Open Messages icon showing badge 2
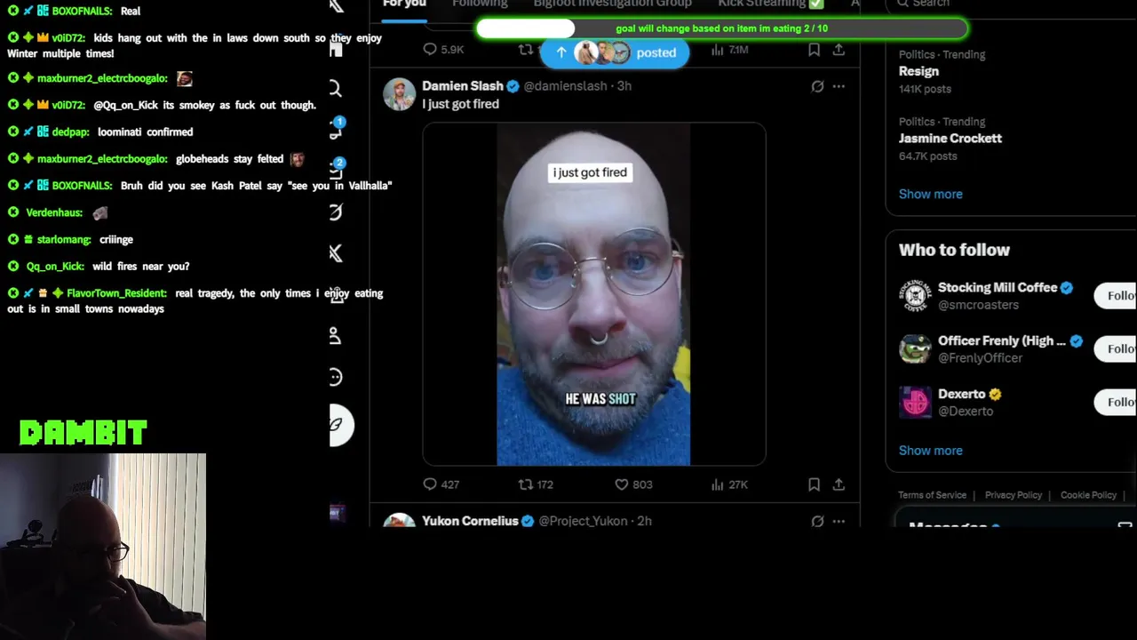The image size is (1137, 640). point(336,169)
